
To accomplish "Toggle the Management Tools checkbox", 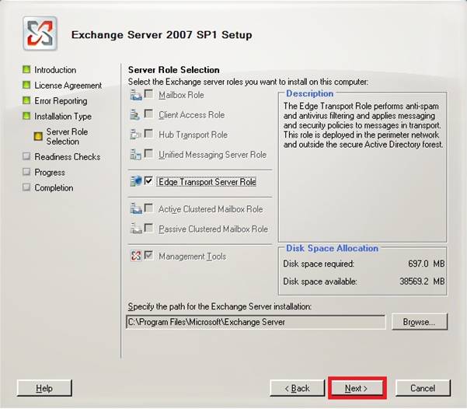I will [x=148, y=255].
